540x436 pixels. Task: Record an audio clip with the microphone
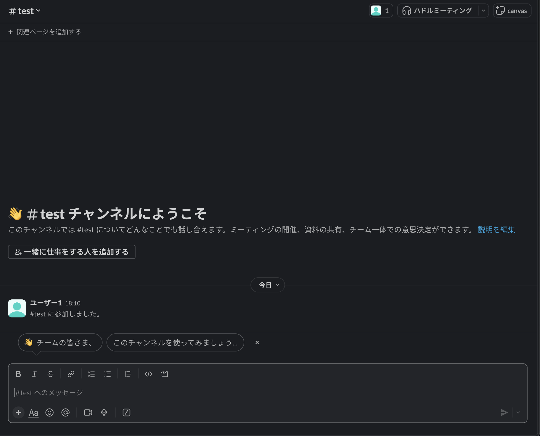pyautogui.click(x=104, y=413)
